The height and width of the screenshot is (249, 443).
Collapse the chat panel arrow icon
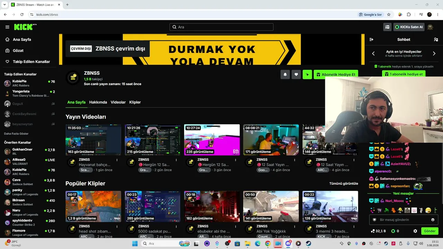[x=371, y=39]
